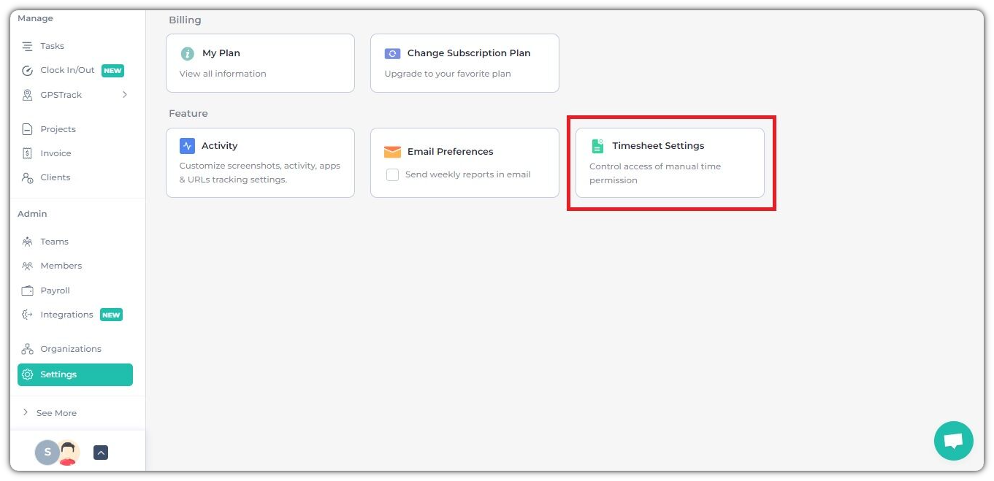This screenshot has height=481, width=994.
Task: Enable Send weekly reports in email checkbox
Action: [392, 175]
